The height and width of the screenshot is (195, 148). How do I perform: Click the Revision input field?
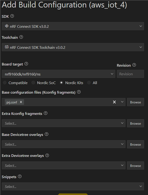coord(130,74)
